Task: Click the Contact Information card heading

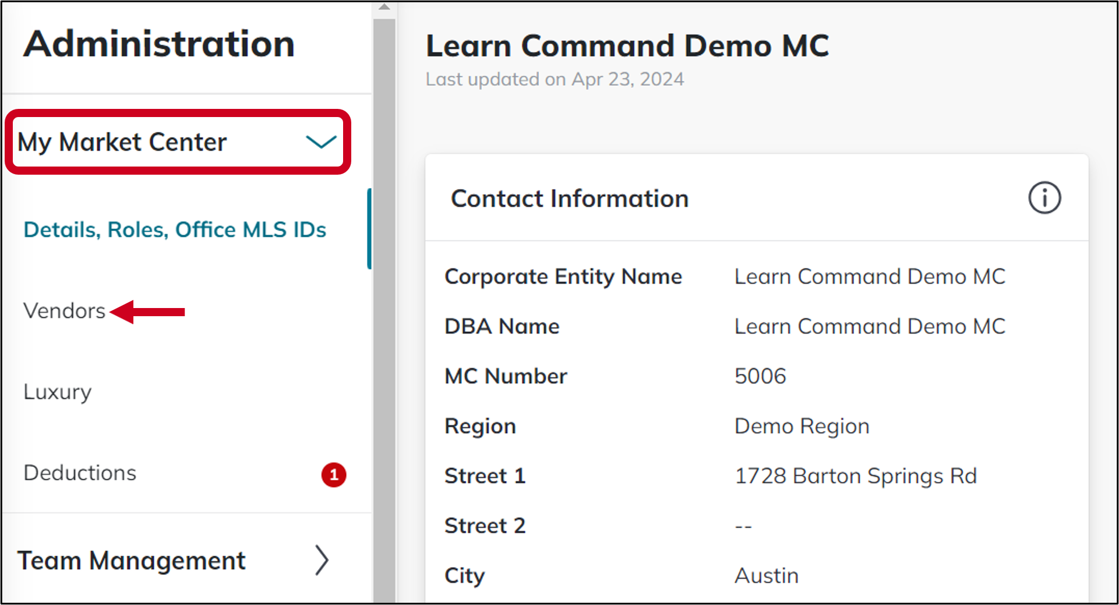Action: click(570, 199)
